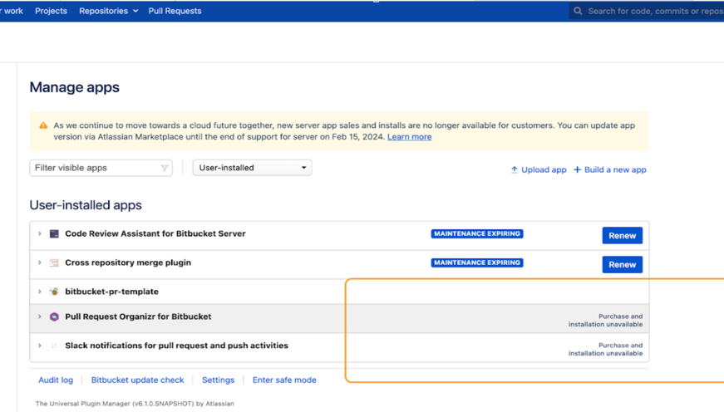This screenshot has width=724, height=412.
Task: Renew the Code Review Assistant app
Action: (x=622, y=236)
